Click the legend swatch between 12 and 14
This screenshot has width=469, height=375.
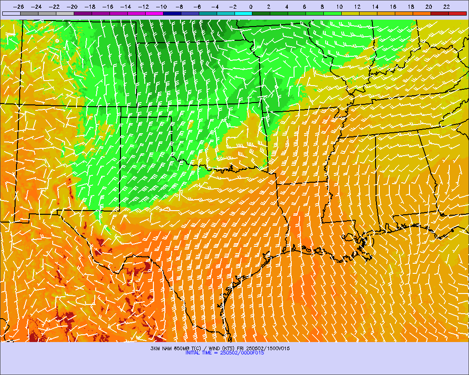point(369,13)
